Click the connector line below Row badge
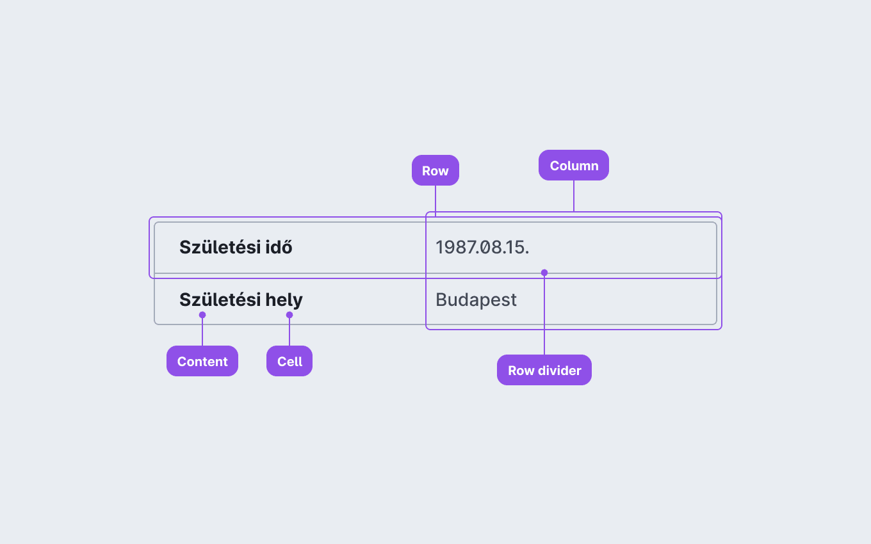Screen dimensions: 871x544 (x=435, y=201)
